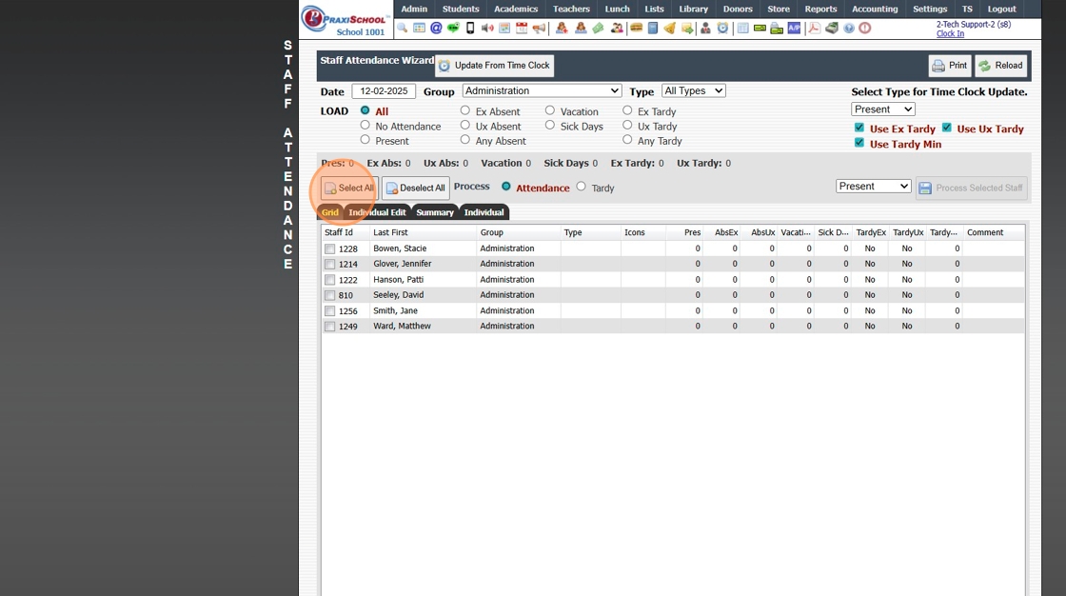Select the Ex Absent radio button
Screen dimensions: 1066x596
(465, 110)
